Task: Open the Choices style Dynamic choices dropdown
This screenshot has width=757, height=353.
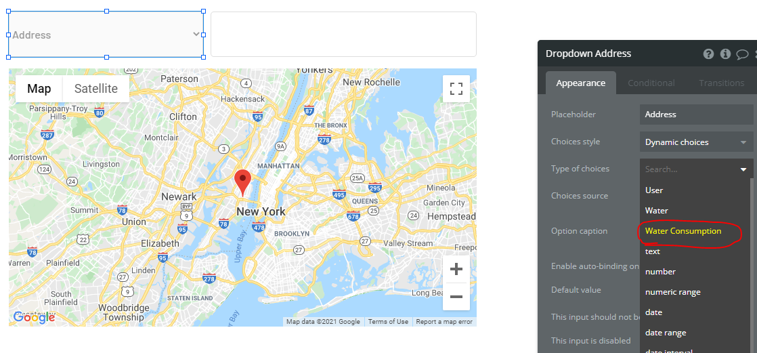Action: [696, 142]
